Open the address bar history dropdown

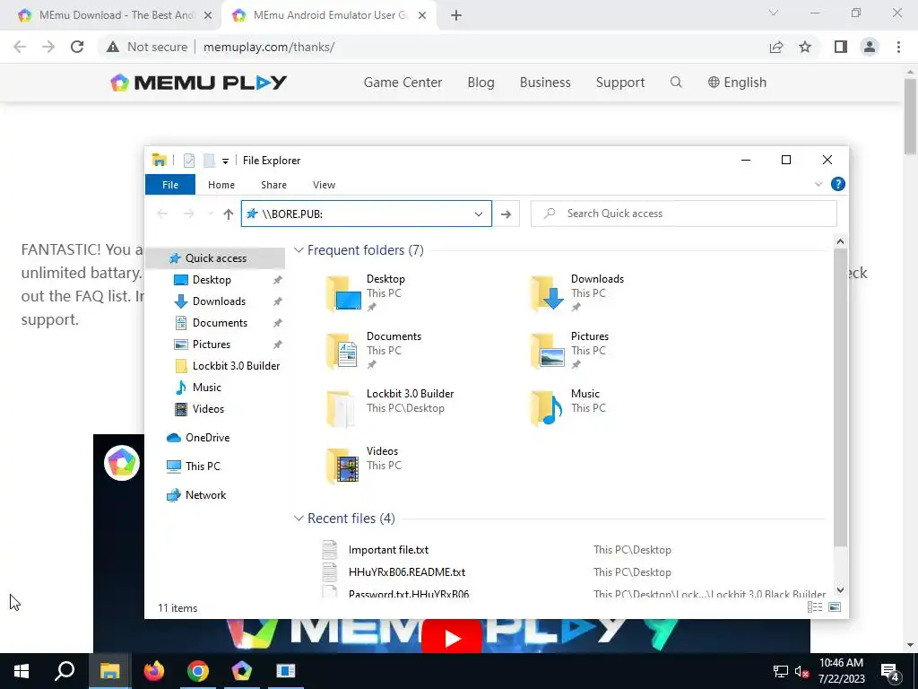click(x=479, y=214)
